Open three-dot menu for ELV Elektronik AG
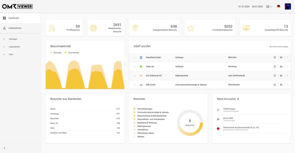The image size is (295, 153). pos(288,75)
